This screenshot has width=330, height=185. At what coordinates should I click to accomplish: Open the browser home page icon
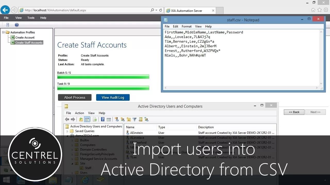pos(313,10)
